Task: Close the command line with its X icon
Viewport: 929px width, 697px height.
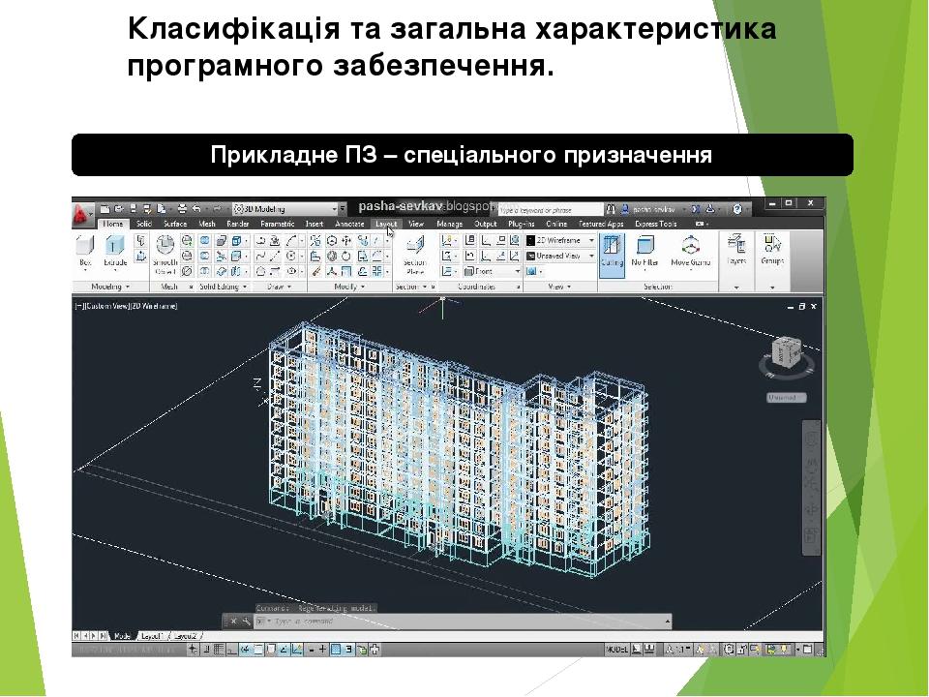Action: 233,621
